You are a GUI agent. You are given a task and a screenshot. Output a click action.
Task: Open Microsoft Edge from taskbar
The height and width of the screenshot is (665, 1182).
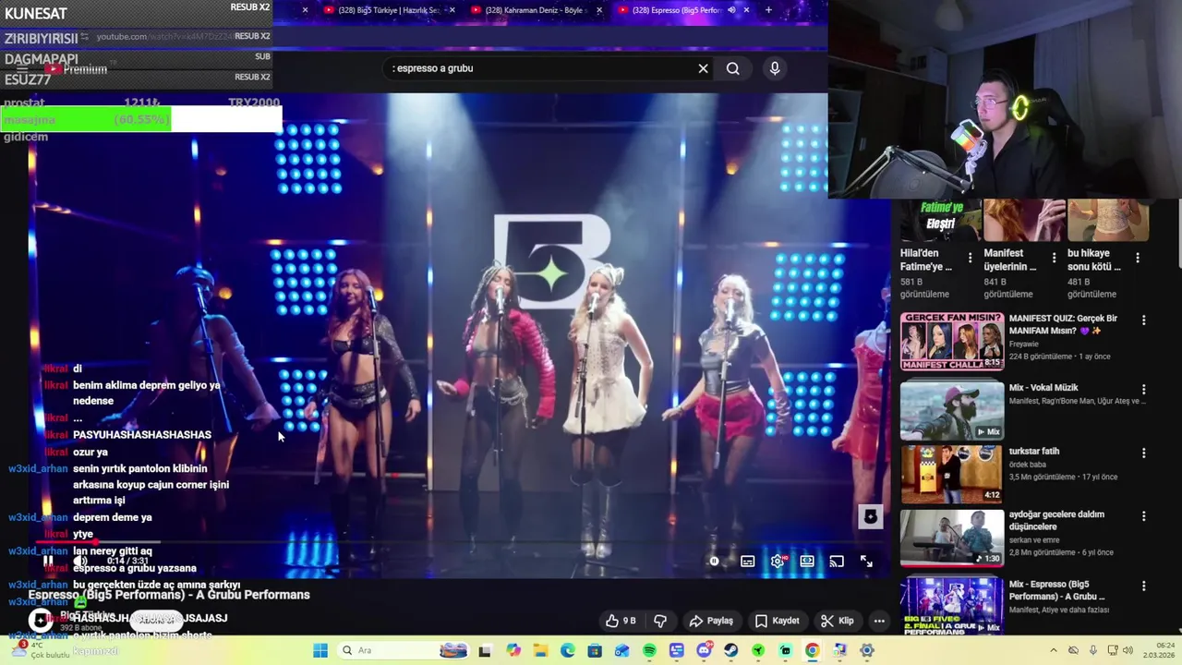pos(568,650)
